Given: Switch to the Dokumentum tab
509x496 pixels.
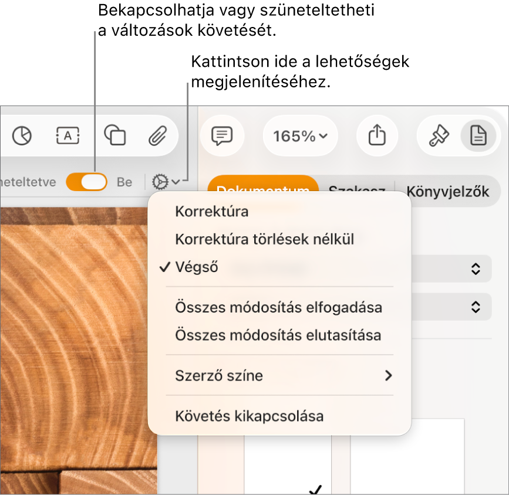Looking at the screenshot, I should click(263, 185).
